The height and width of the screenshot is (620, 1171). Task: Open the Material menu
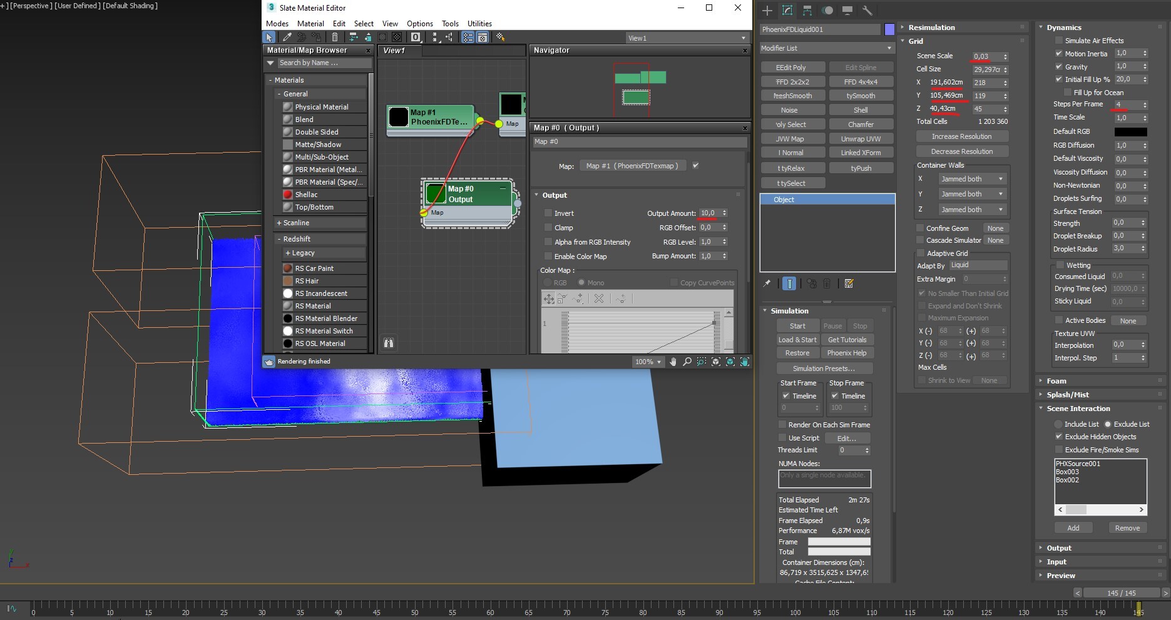point(310,24)
